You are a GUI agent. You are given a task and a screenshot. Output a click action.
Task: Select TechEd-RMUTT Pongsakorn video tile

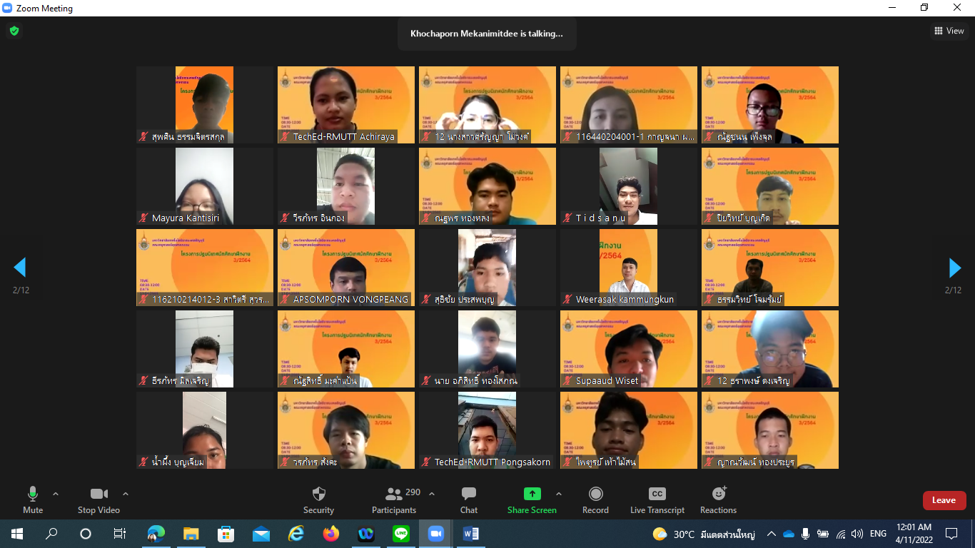coord(487,430)
